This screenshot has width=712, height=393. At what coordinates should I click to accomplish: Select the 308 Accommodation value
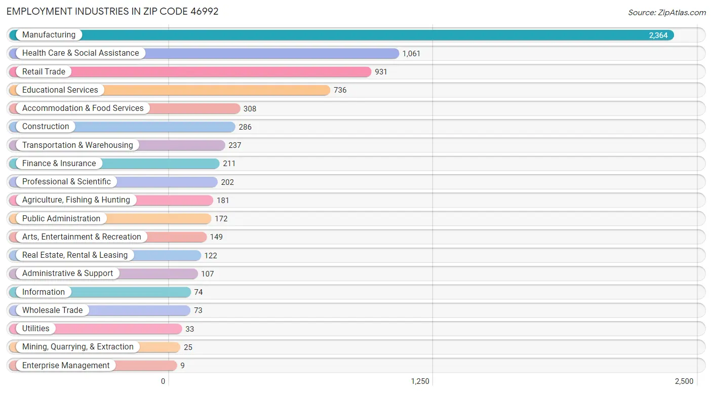(250, 109)
